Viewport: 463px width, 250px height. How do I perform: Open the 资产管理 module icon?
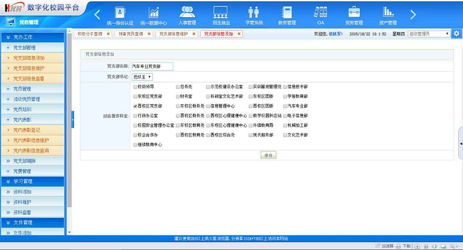pos(387,12)
